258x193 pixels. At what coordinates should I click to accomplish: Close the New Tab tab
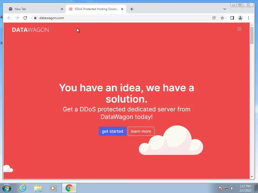tap(62, 9)
